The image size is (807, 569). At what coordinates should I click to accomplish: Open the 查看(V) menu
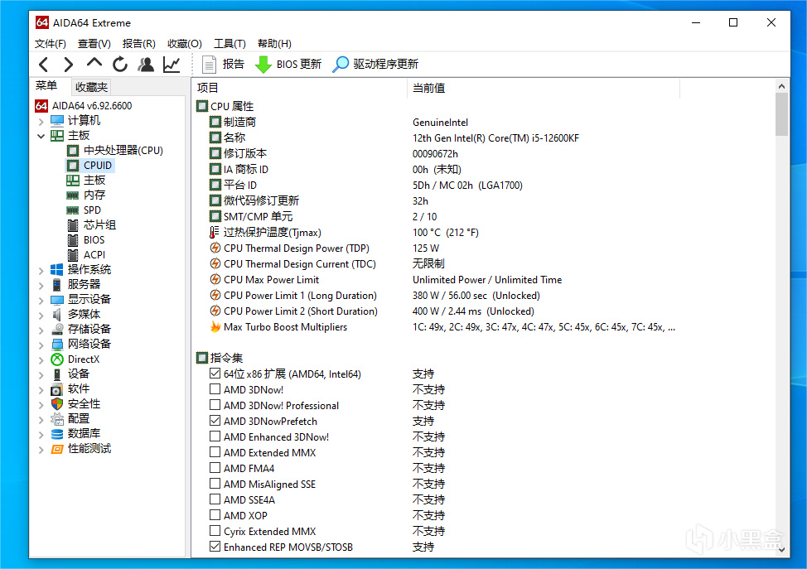coord(94,44)
